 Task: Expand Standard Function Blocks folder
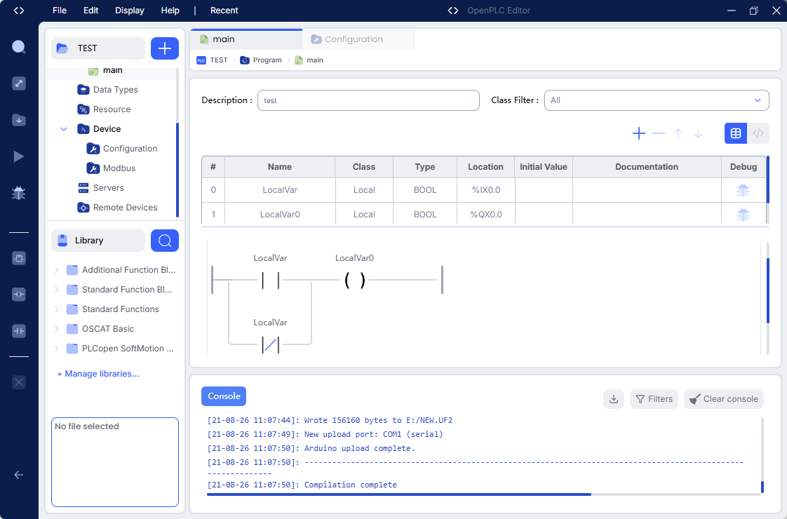pyautogui.click(x=57, y=290)
